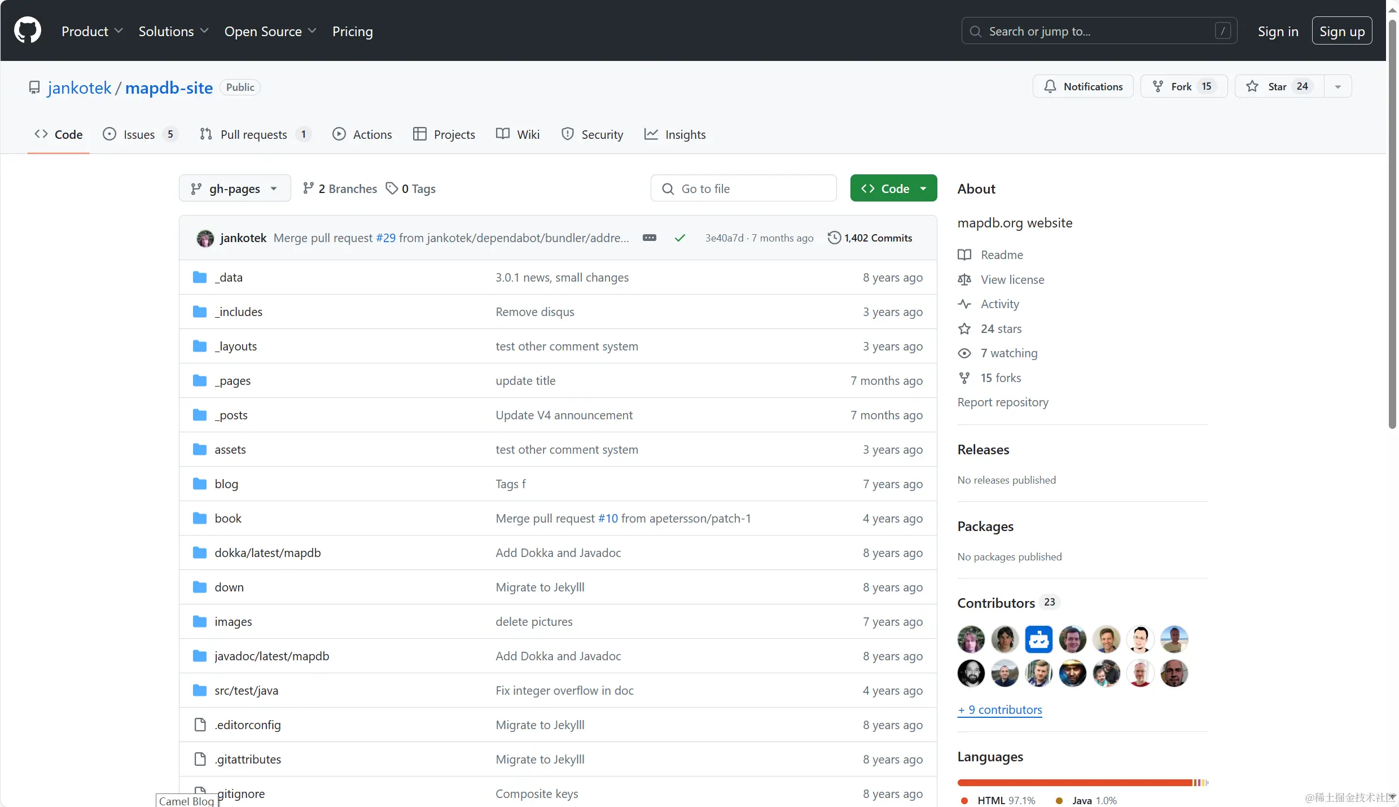Open the blog folder name
Image resolution: width=1399 pixels, height=807 pixels.
pos(226,484)
